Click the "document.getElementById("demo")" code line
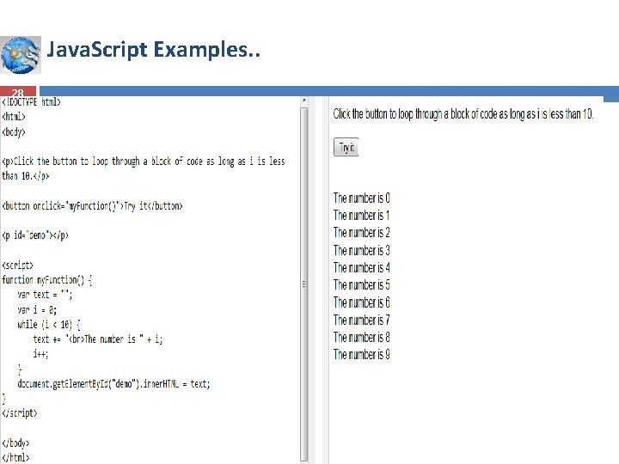 (113, 384)
